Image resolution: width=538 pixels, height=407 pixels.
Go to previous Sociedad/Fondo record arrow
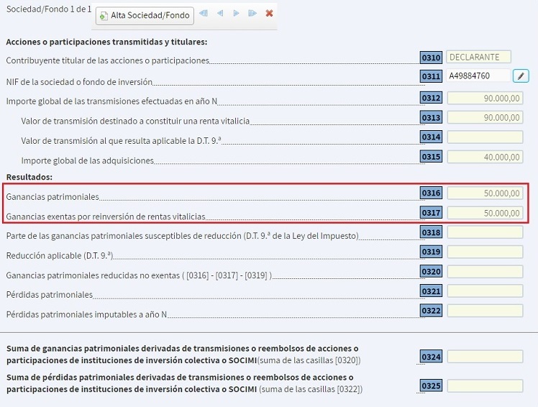(x=220, y=14)
